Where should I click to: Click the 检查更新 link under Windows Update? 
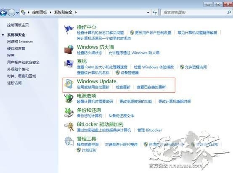(x=123, y=87)
